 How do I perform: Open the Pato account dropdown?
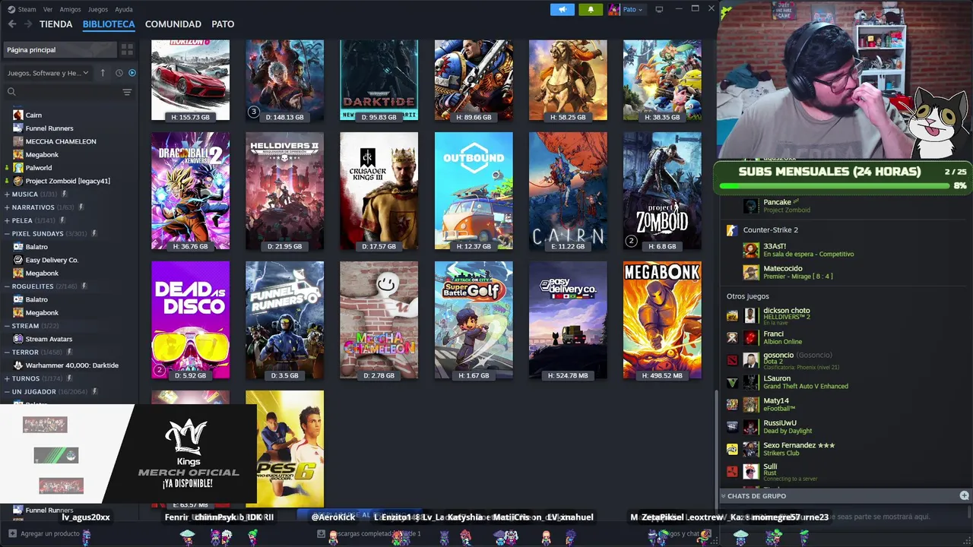tap(632, 9)
